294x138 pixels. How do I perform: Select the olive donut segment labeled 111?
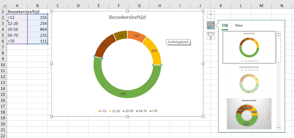[x=120, y=35]
